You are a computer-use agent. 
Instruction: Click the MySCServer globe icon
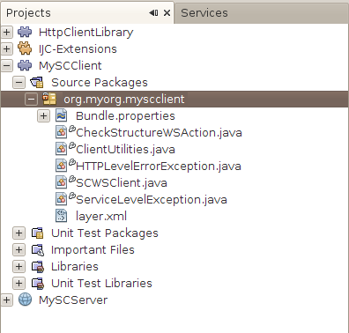pos(25,300)
